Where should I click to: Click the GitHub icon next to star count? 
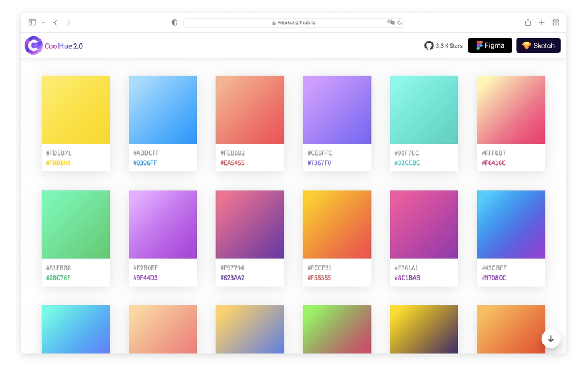tap(428, 45)
